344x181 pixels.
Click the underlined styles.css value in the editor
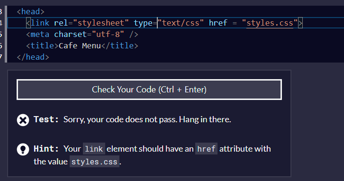[270, 23]
